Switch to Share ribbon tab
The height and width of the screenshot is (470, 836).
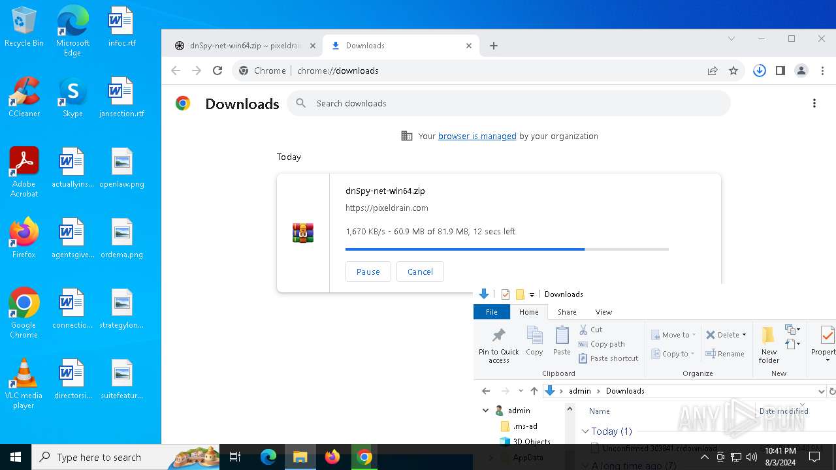pos(567,312)
